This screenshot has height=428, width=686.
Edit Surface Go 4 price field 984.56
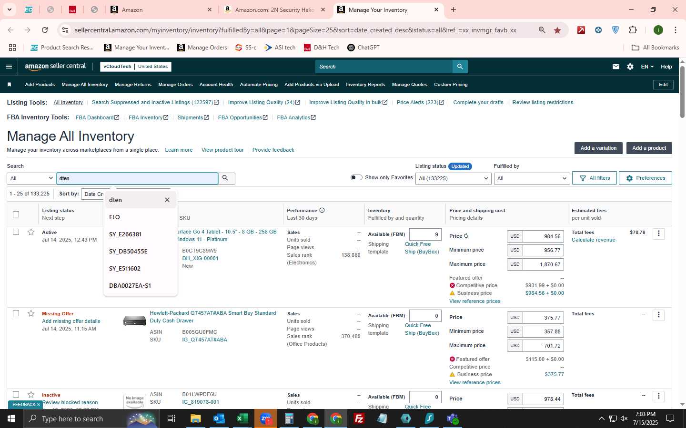(543, 236)
